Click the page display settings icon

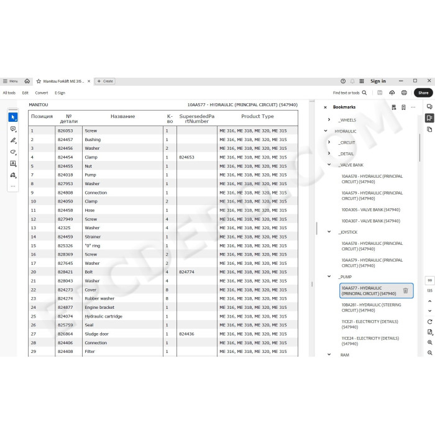point(430,332)
